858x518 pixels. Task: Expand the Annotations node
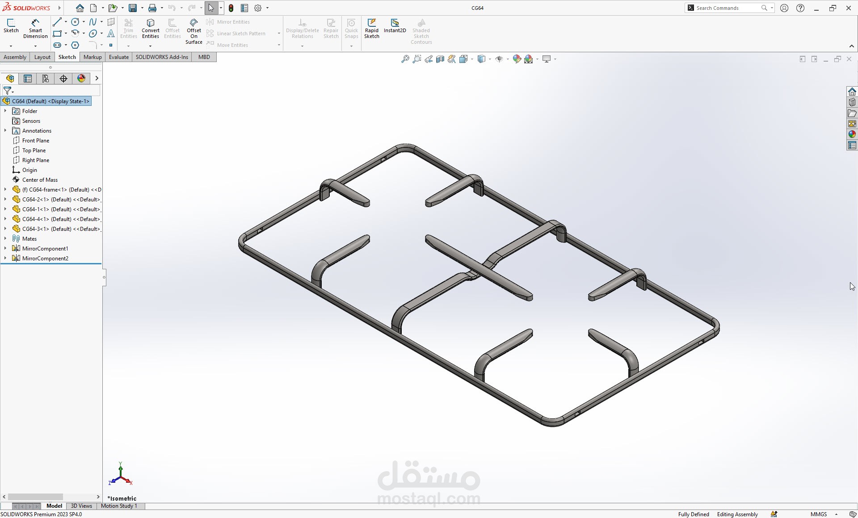click(5, 130)
